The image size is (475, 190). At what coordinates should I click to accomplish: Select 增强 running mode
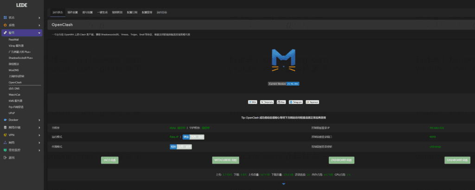pos(186,137)
